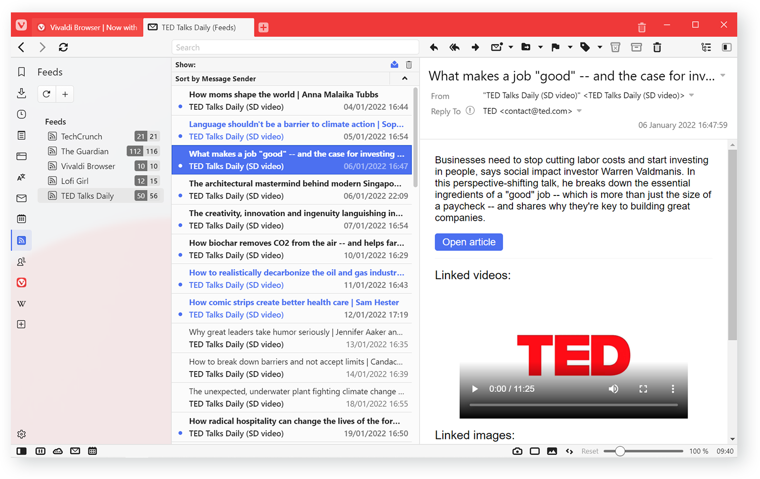Viewport: 760px width, 479px height.
Task: Reload the current page
Action: [x=63, y=48]
